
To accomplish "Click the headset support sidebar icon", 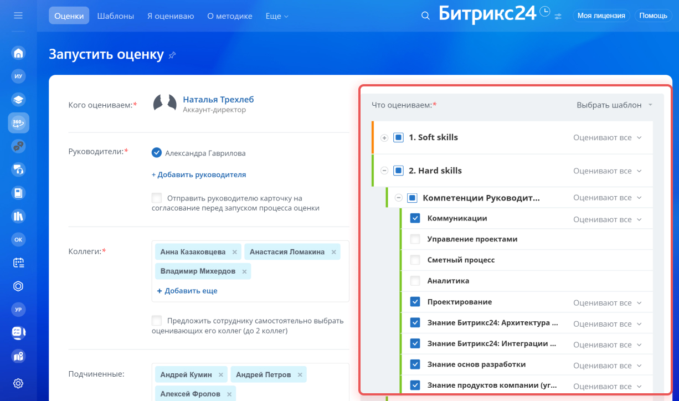I will (x=18, y=169).
